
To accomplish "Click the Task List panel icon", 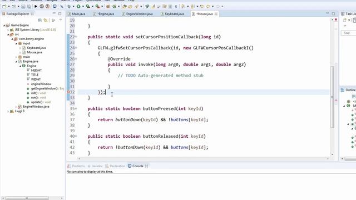I will [x=343, y=14].
